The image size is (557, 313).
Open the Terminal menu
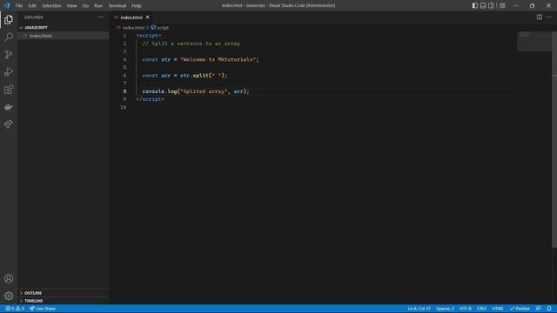(x=117, y=6)
